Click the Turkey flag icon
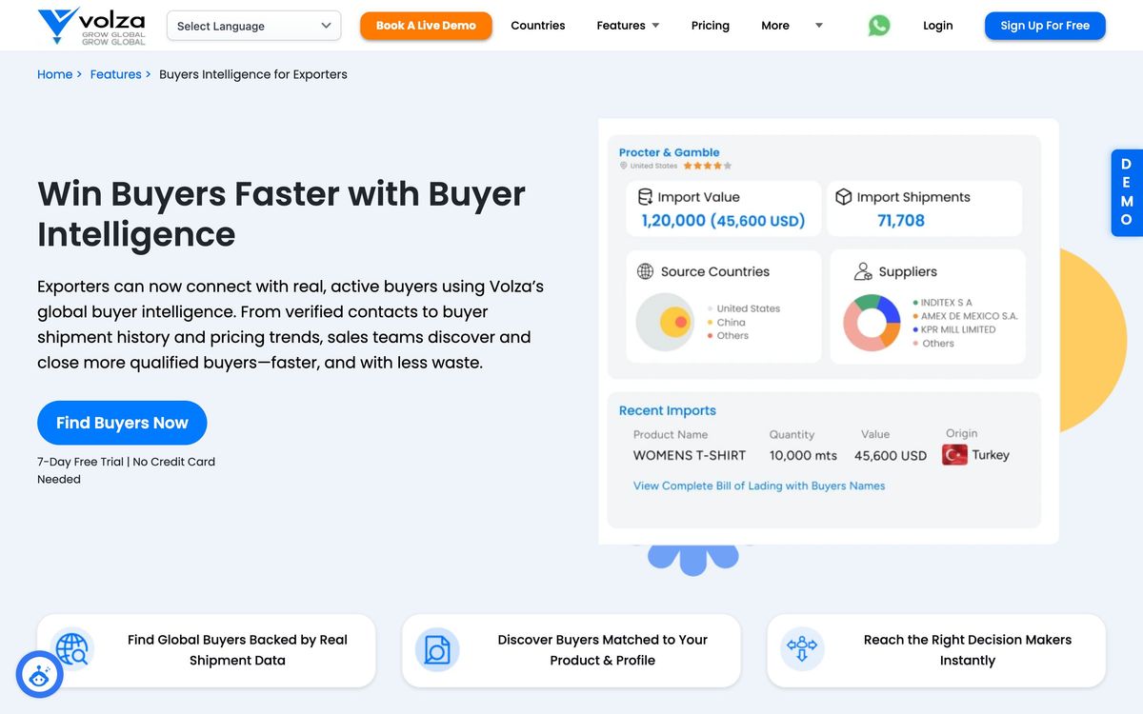This screenshot has height=714, width=1143. click(954, 455)
